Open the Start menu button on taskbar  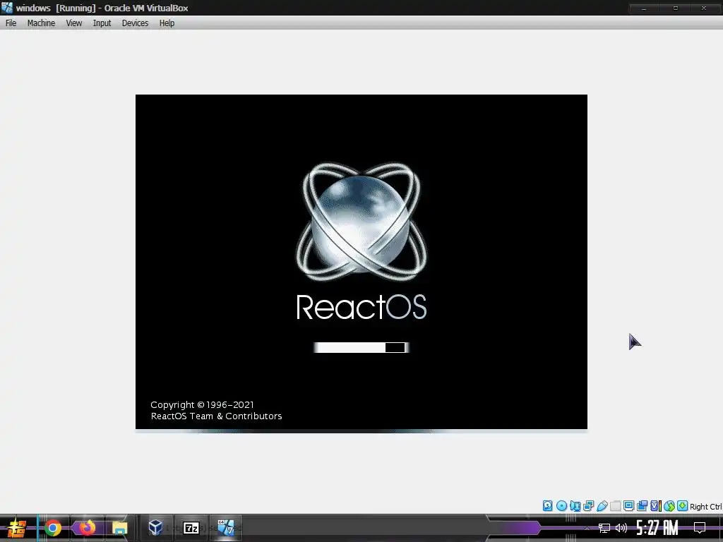click(x=16, y=528)
